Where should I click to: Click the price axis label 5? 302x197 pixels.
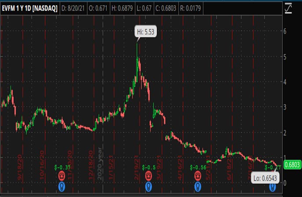[285, 57]
